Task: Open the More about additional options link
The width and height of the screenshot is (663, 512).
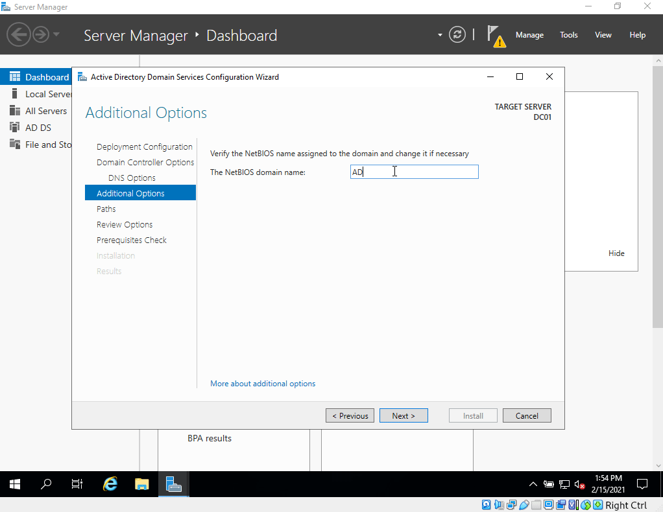Action: coord(263,384)
